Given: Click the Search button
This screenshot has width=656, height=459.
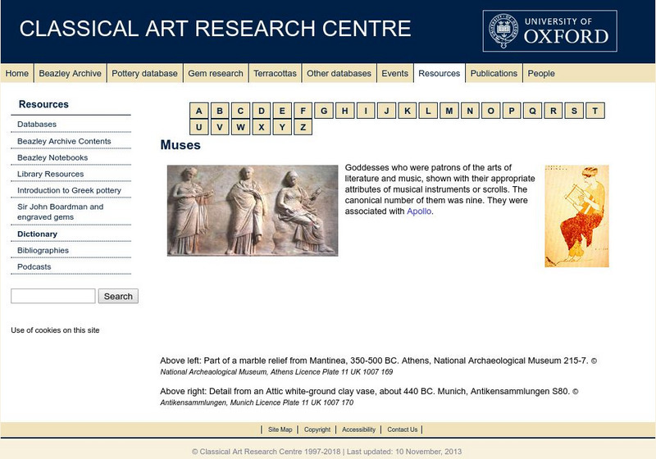Looking at the screenshot, I should click(118, 296).
